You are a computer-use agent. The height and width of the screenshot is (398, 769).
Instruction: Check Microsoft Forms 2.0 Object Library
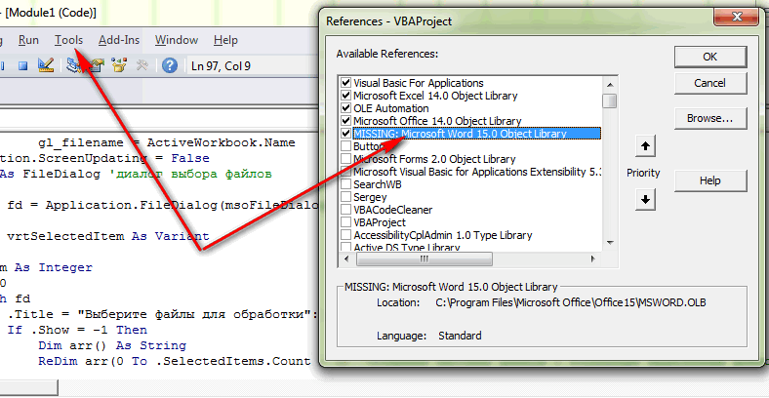click(345, 159)
